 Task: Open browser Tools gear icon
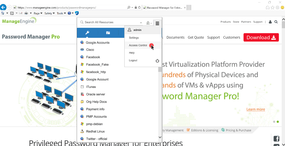click(277, 7)
